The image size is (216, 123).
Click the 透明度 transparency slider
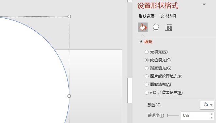173,115
